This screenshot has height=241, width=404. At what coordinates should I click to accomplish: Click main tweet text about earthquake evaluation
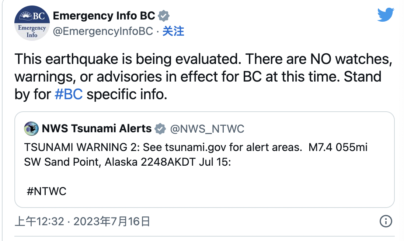[x=203, y=76]
